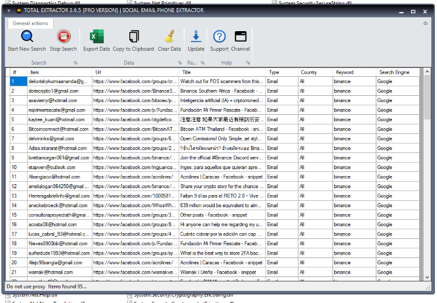The image size is (437, 303).
Task: Click the Update download icon
Action: tap(196, 40)
